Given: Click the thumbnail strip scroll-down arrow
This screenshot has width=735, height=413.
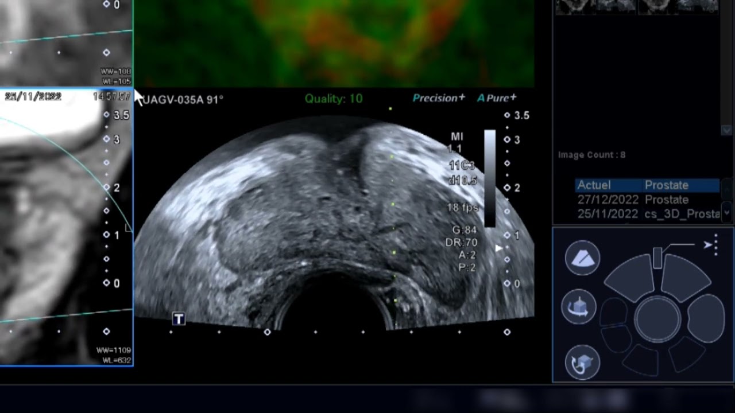Looking at the screenshot, I should click(726, 131).
